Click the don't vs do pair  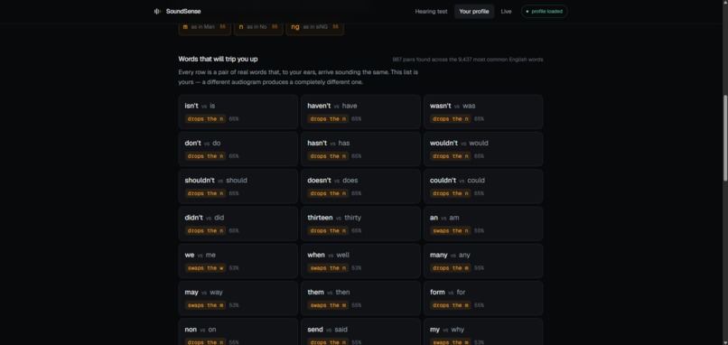coord(238,149)
